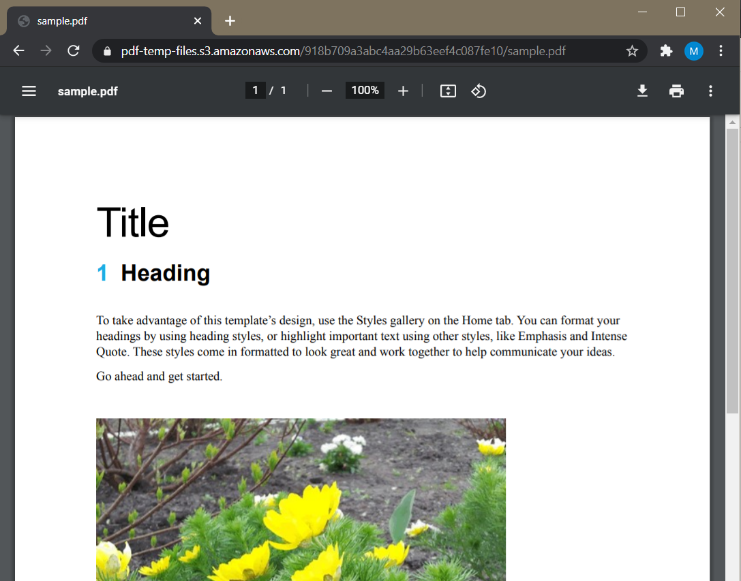
Task: Rotate the document counterclockwise
Action: [x=479, y=91]
